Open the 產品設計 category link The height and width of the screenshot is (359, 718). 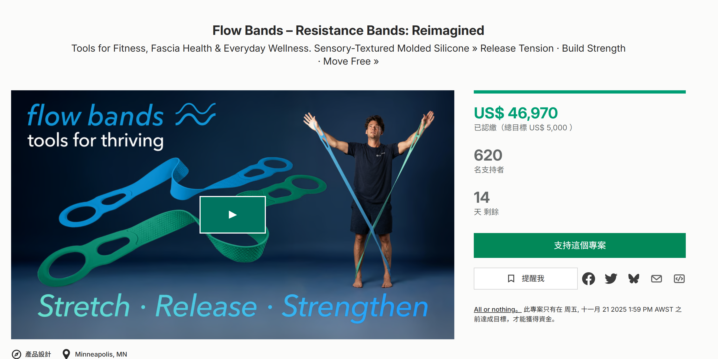pyautogui.click(x=38, y=354)
